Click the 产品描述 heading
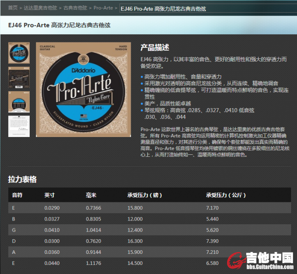This screenshot has height=274, width=297. 155,47
